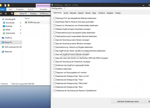Click the folder icon in the address bar
The height and width of the screenshot is (108, 150).
pyautogui.click(x=15, y=13)
